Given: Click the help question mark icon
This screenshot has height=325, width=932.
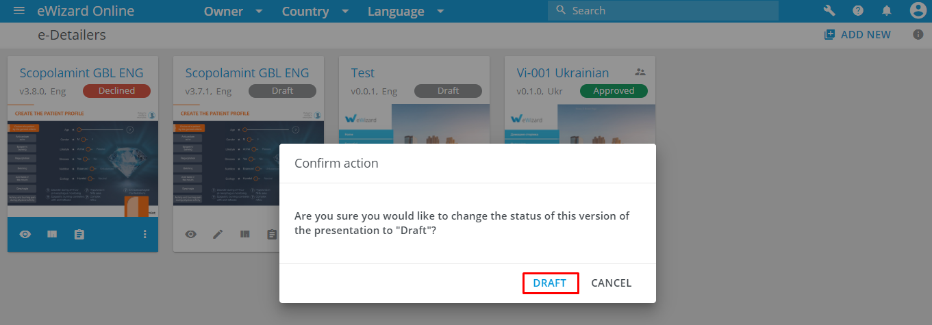Looking at the screenshot, I should point(858,11).
